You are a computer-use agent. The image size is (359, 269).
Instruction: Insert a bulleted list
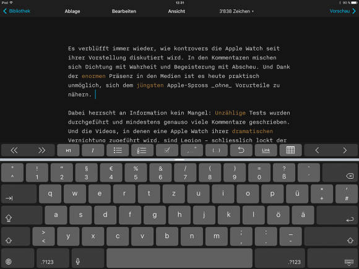pos(118,150)
